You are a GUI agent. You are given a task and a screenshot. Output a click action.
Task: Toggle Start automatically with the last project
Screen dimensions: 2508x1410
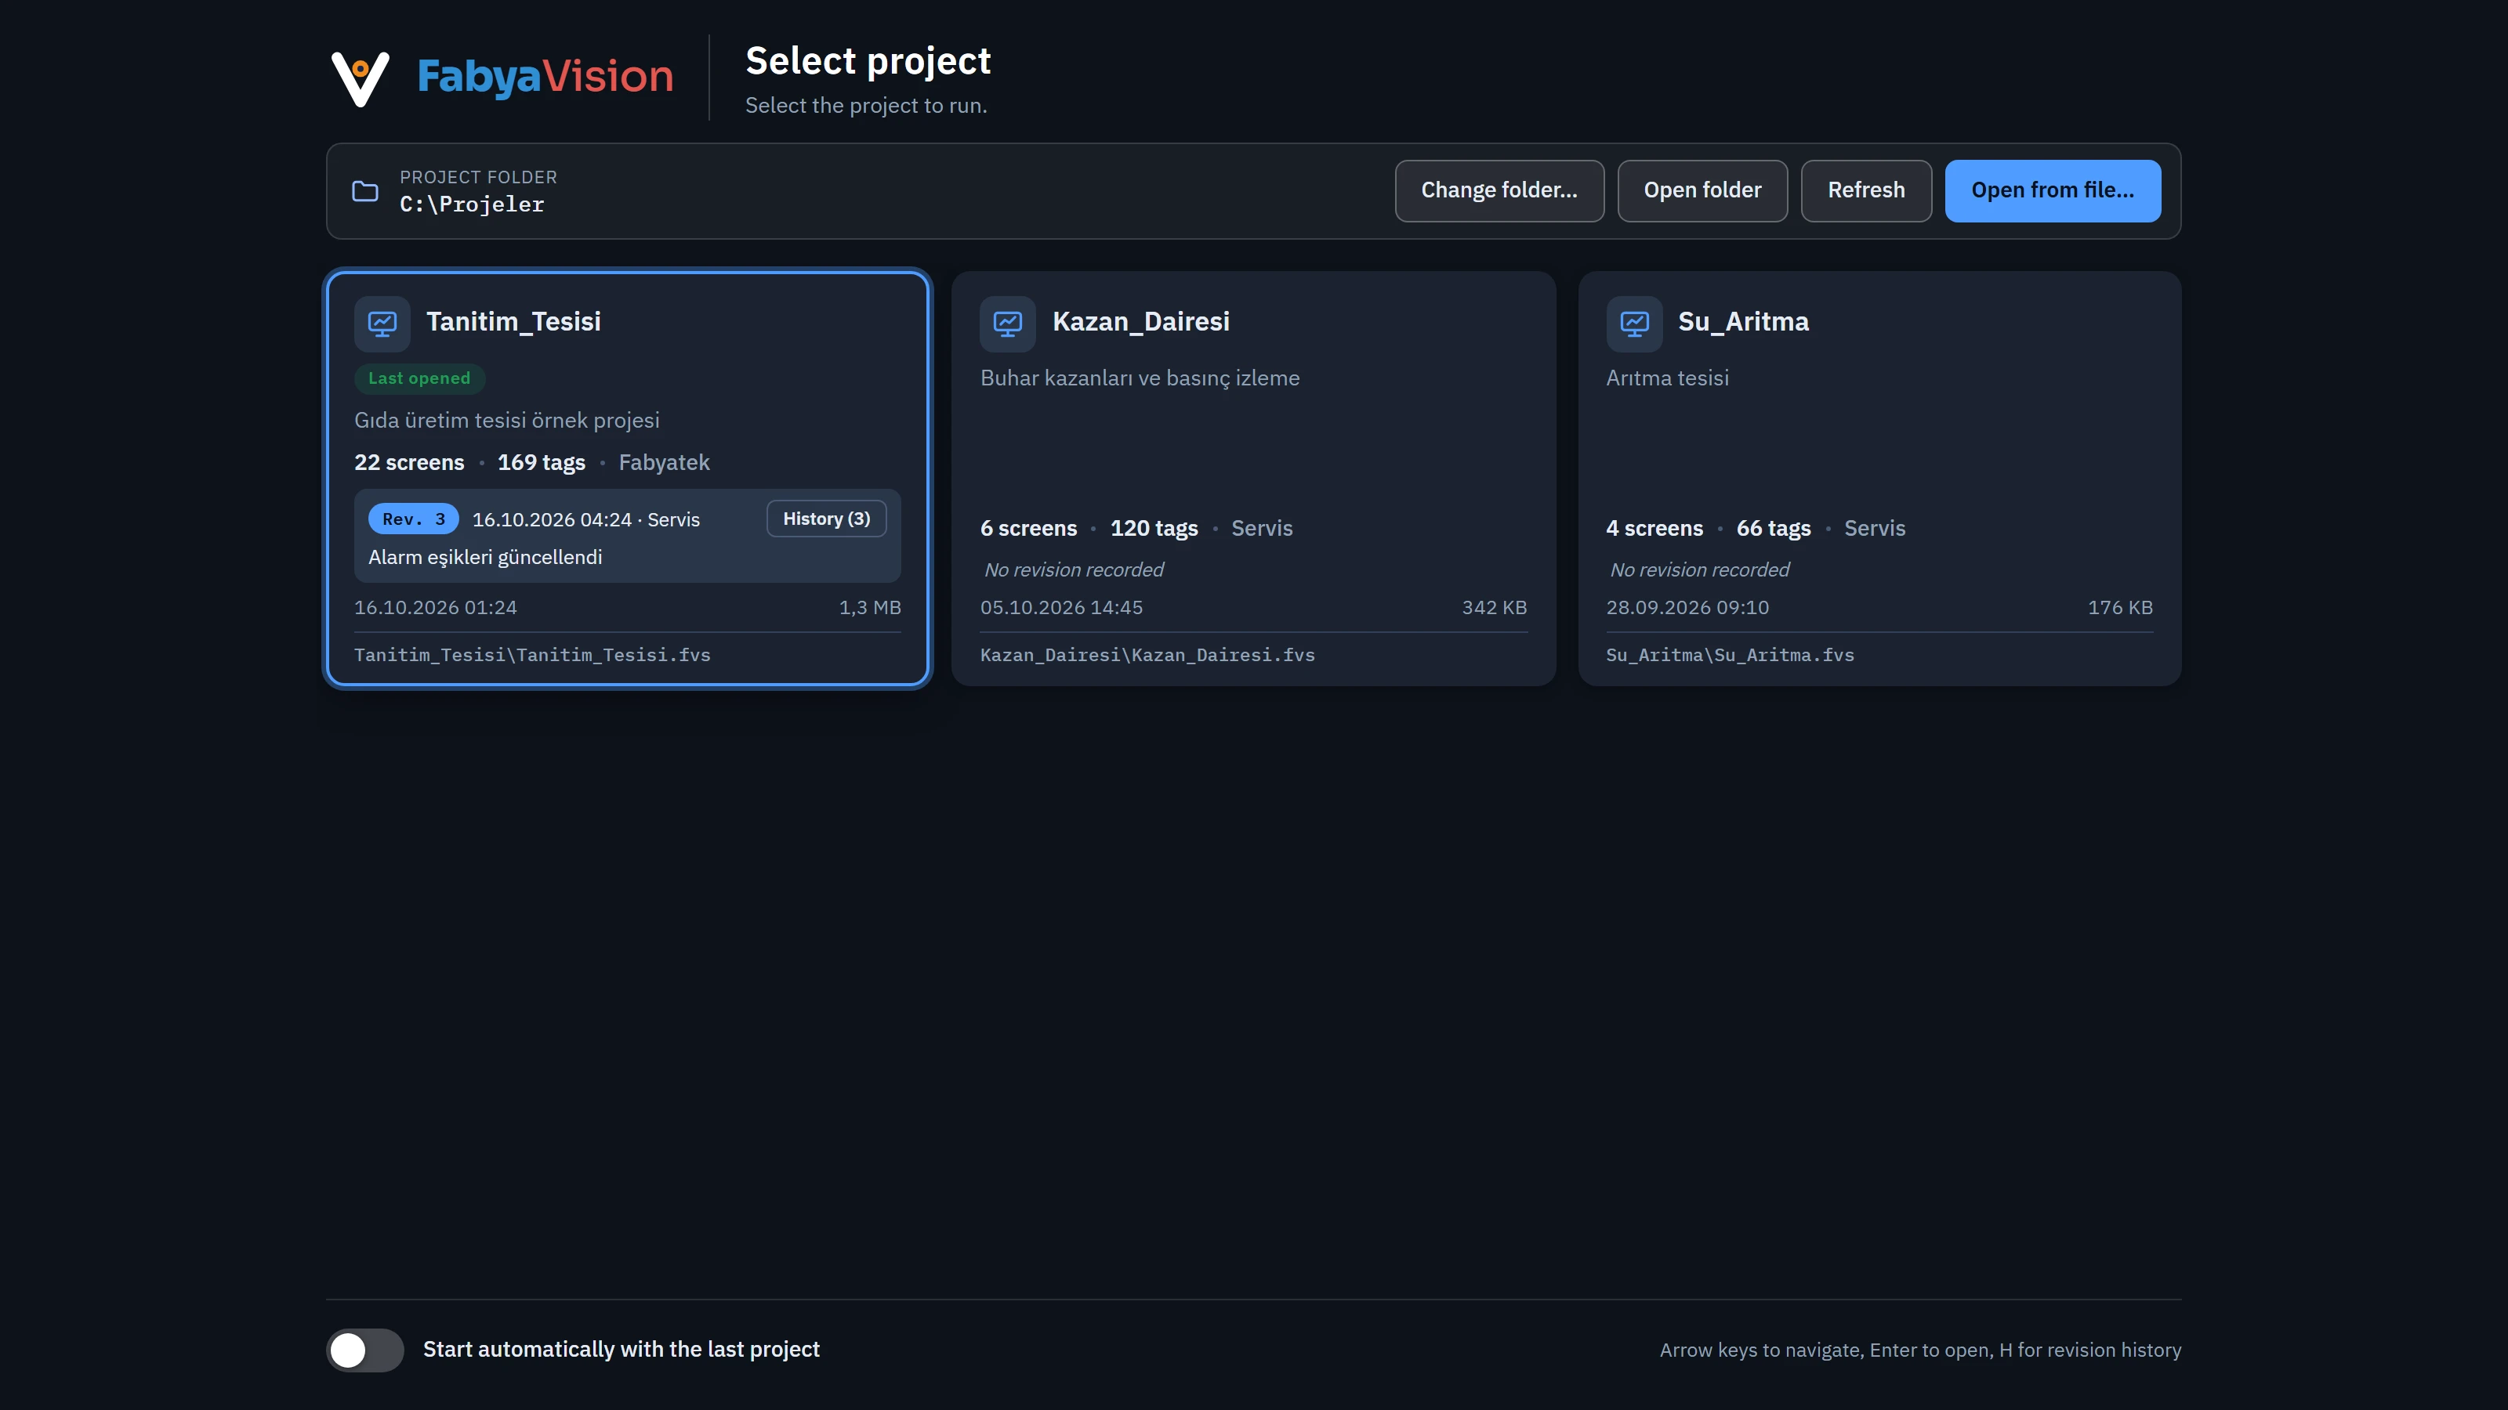[365, 1350]
